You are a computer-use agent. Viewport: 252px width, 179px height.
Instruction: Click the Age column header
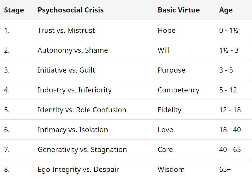[226, 10]
